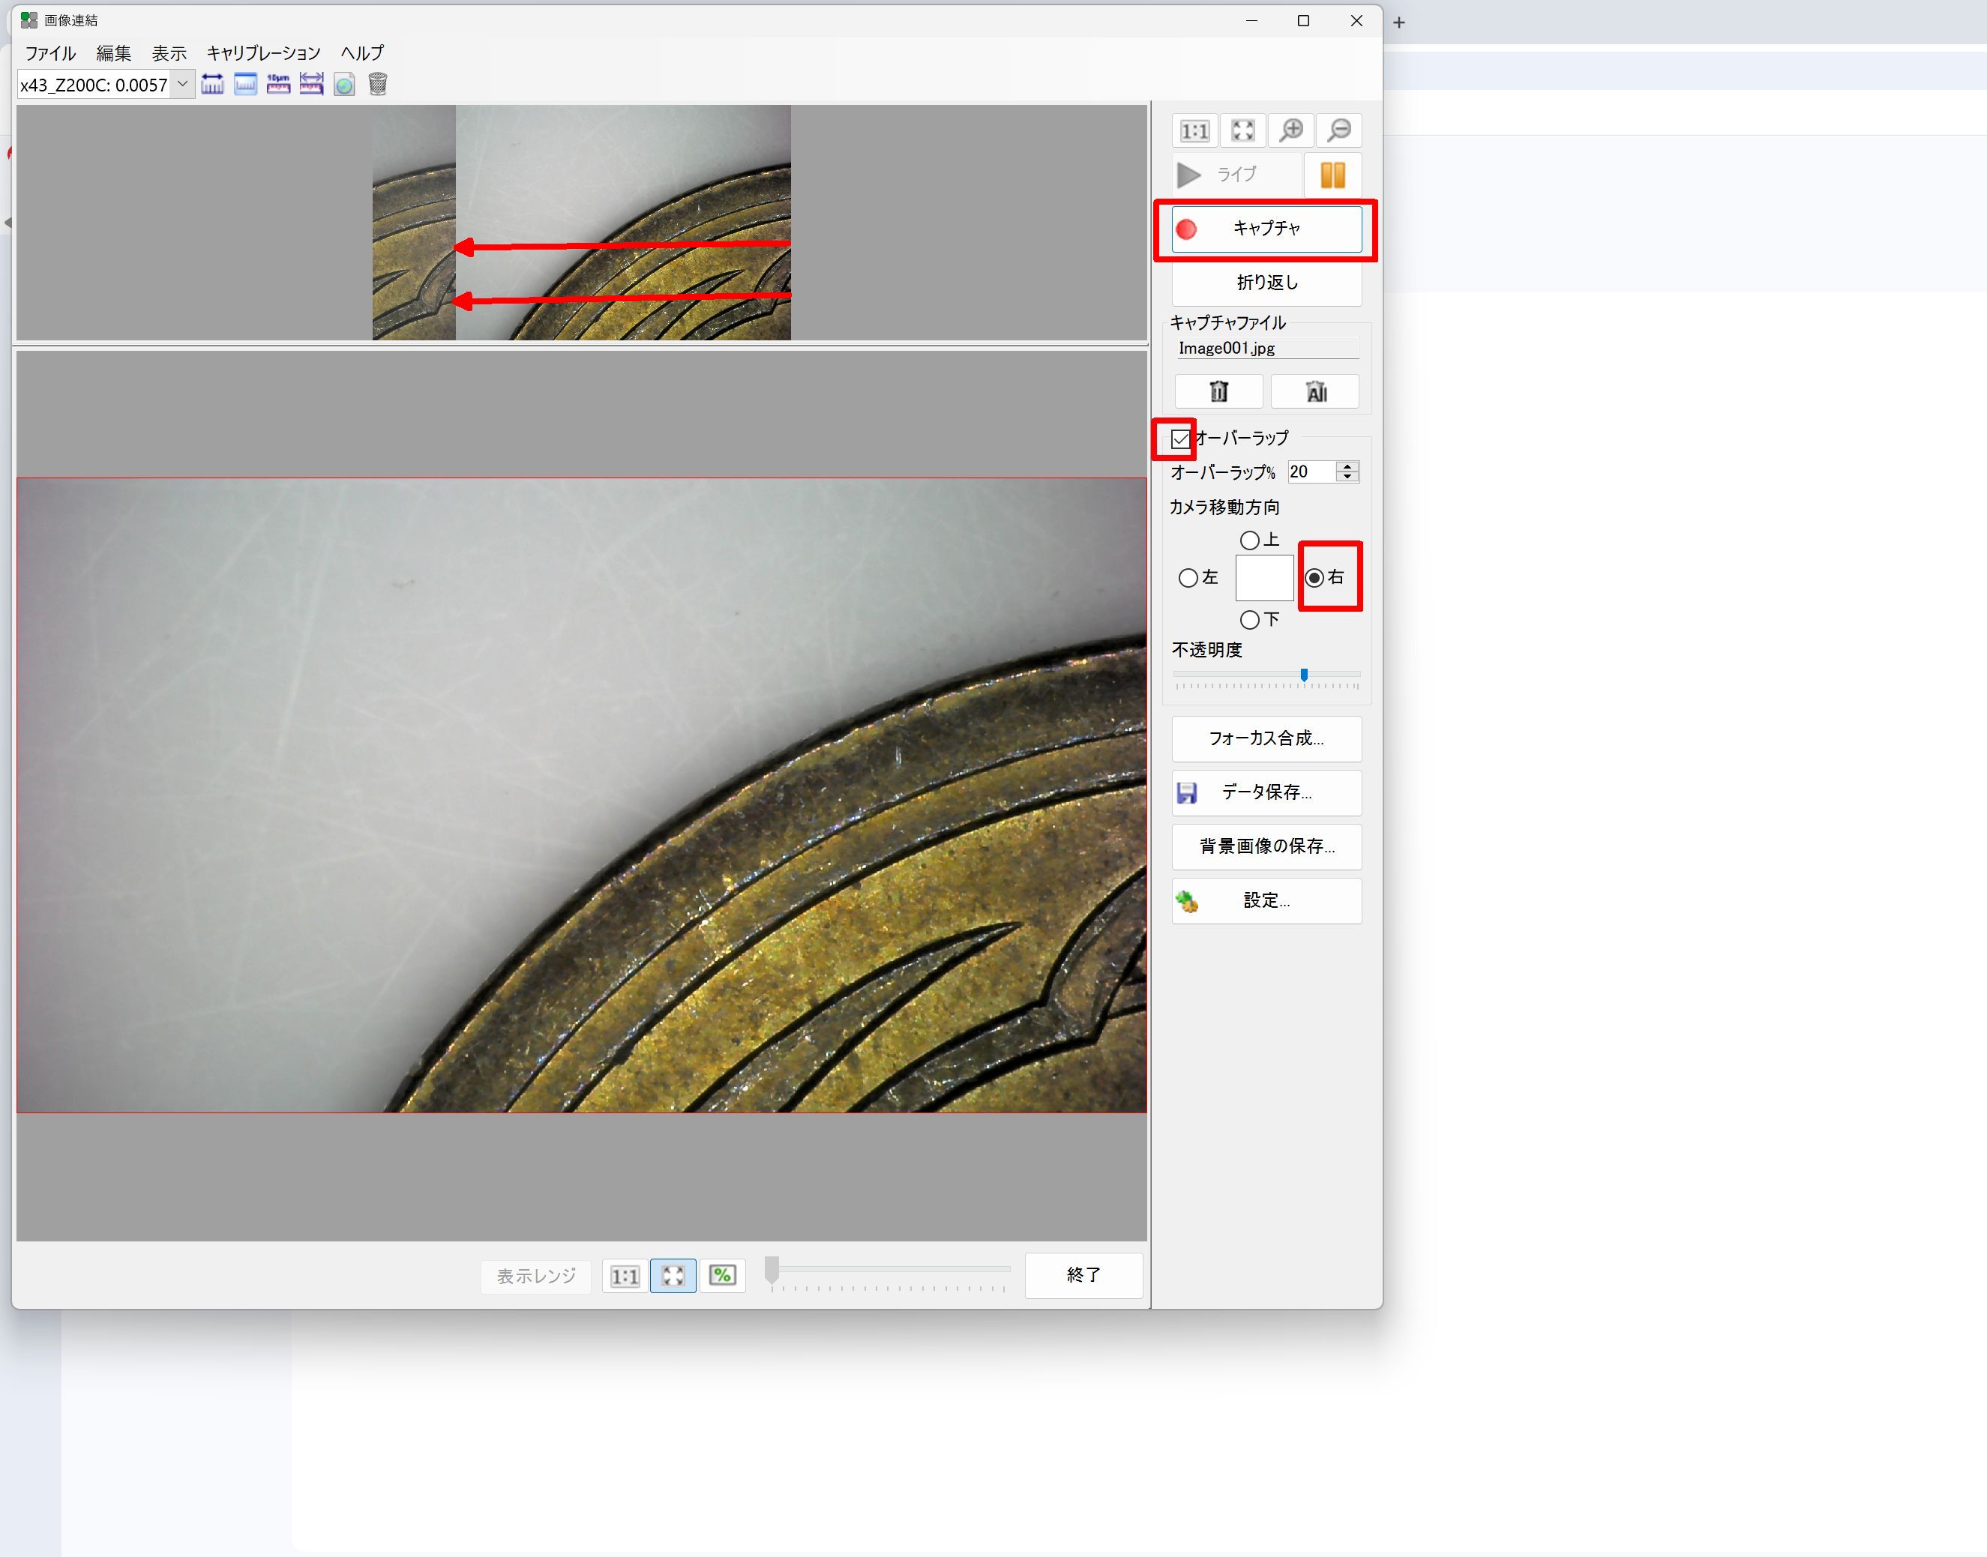Image resolution: width=1987 pixels, height=1557 pixels.
Task: Zoom out with magnifier minus icon
Action: tap(1340, 130)
